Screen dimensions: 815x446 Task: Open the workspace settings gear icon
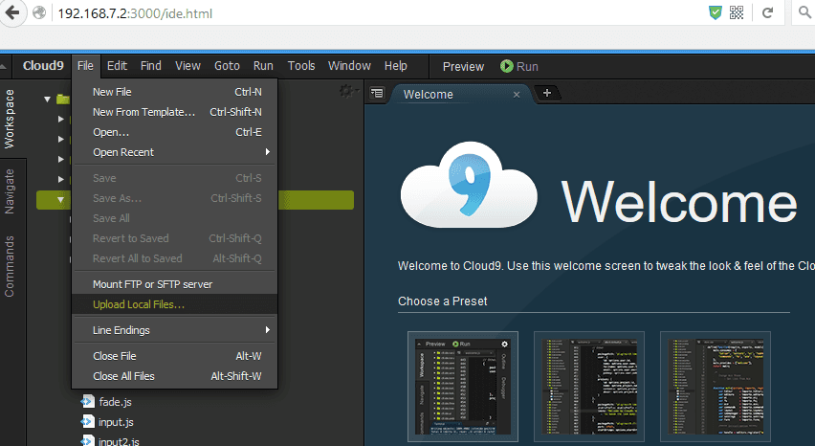pyautogui.click(x=346, y=92)
